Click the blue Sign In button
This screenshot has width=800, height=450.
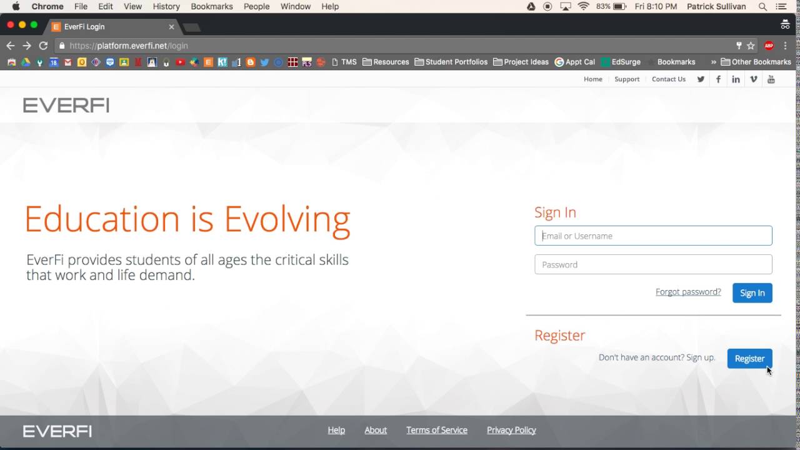pos(752,293)
